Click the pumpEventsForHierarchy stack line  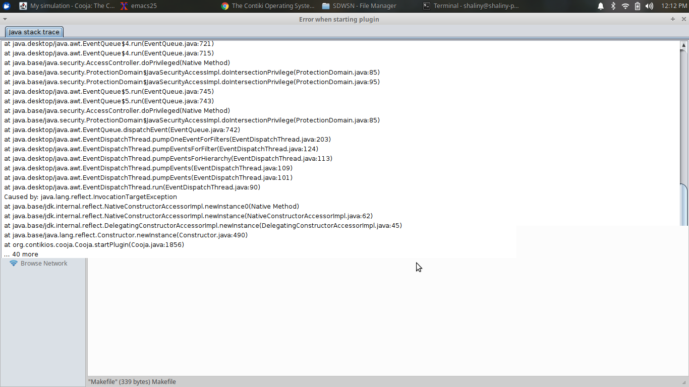point(168,159)
